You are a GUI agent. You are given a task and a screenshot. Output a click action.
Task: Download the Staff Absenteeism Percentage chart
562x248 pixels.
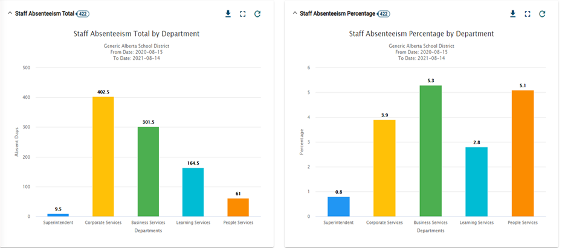512,14
